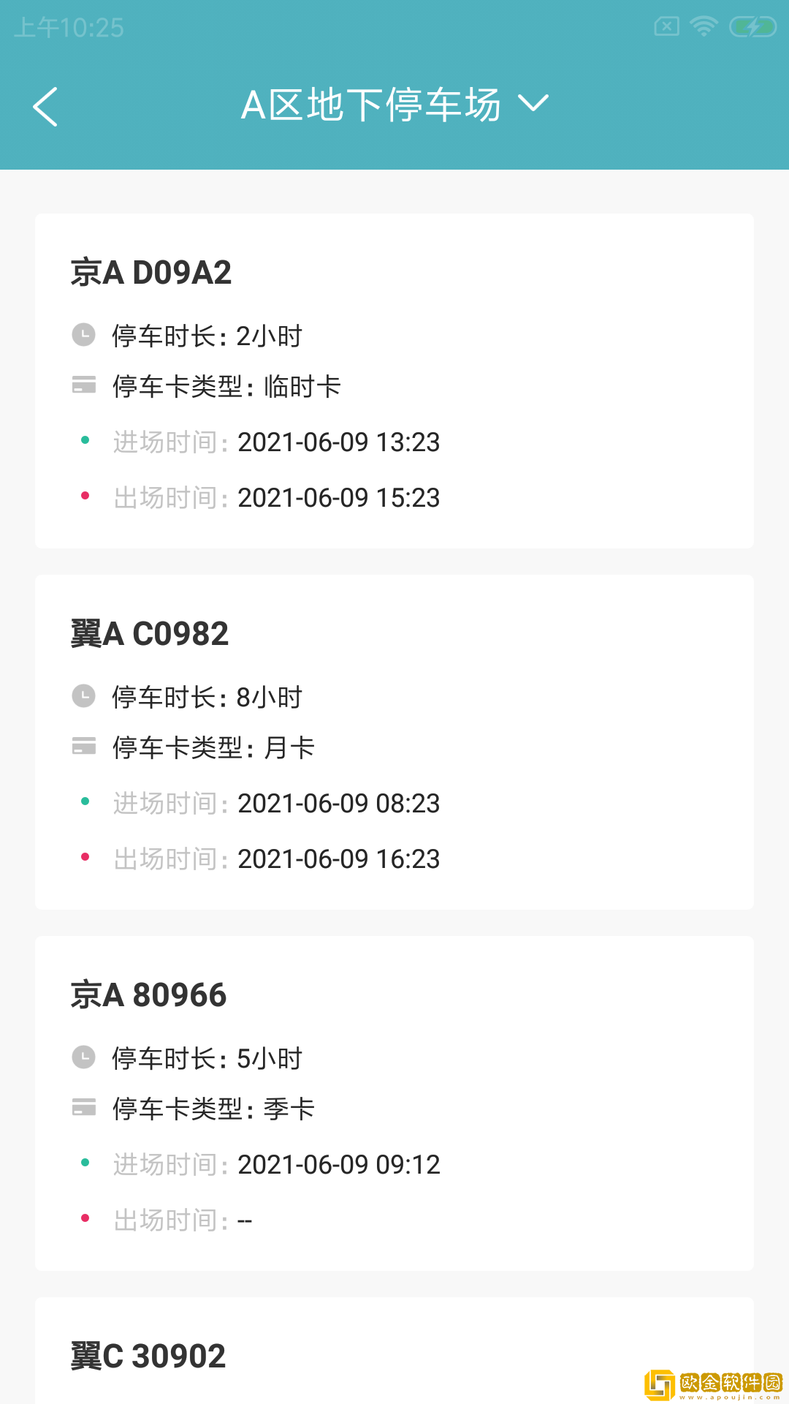Tap card-type icon for 翼A C0982
Image resolution: width=789 pixels, height=1404 pixels.
coord(84,747)
